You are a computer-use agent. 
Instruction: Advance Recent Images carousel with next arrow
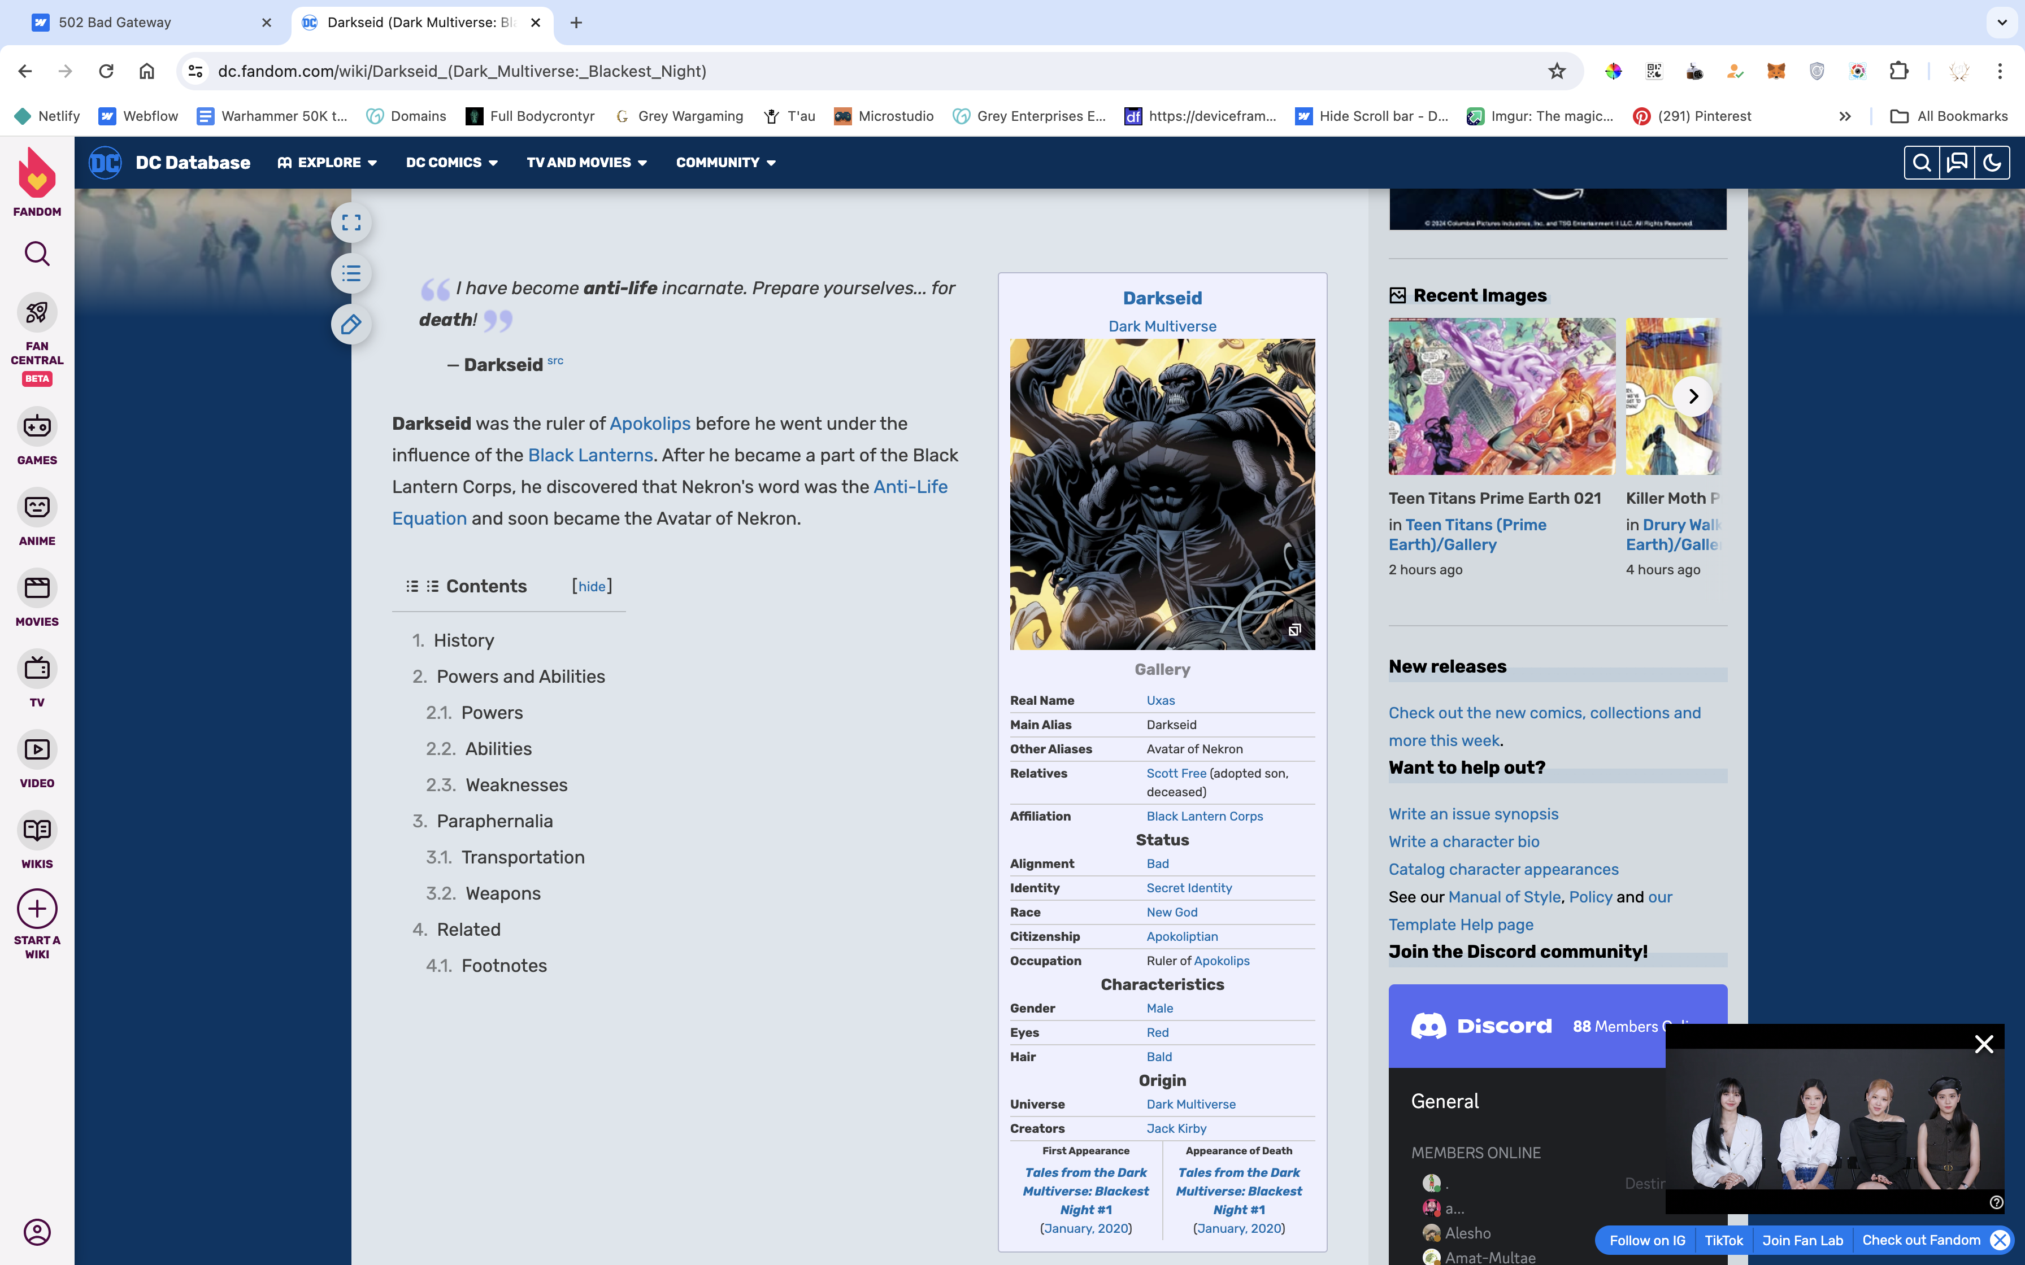click(1693, 396)
